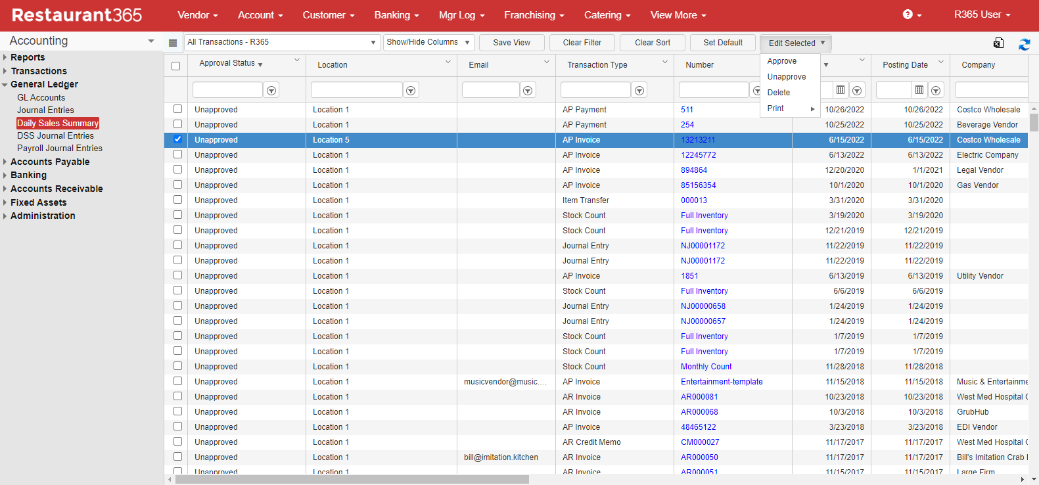Click the vertical scrollbar thumb

tap(1034, 123)
